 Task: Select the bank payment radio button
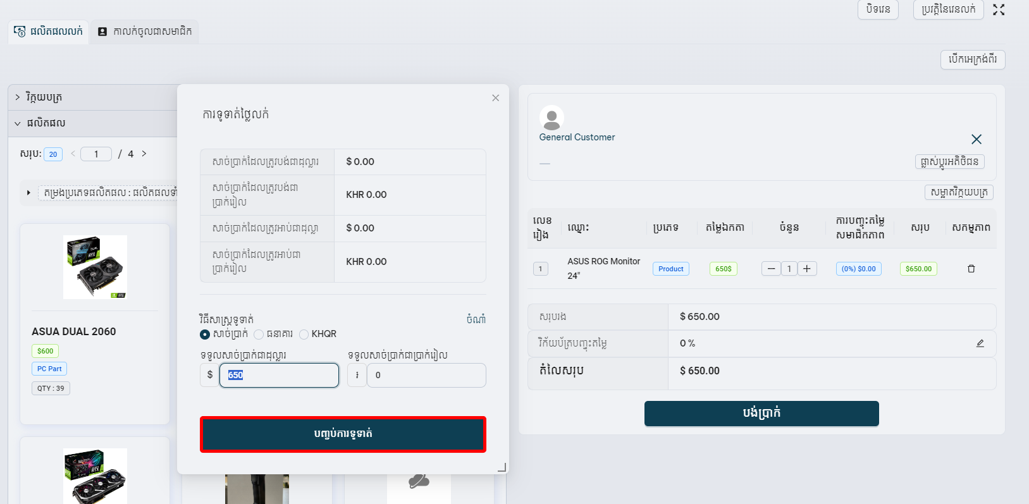(259, 335)
